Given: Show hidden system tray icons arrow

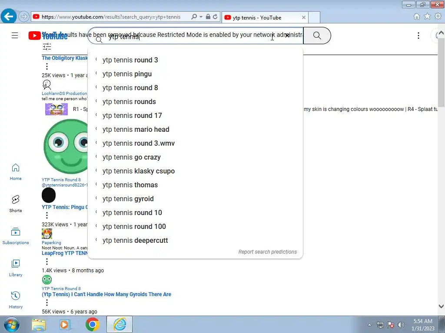Looking at the screenshot, I should click(x=369, y=325).
